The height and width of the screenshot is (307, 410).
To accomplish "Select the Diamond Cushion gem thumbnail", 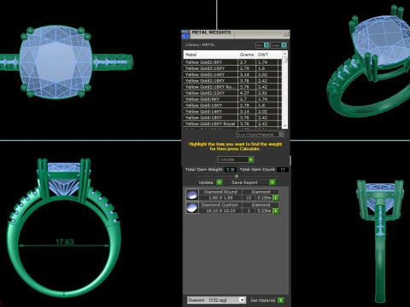I will [x=192, y=208].
